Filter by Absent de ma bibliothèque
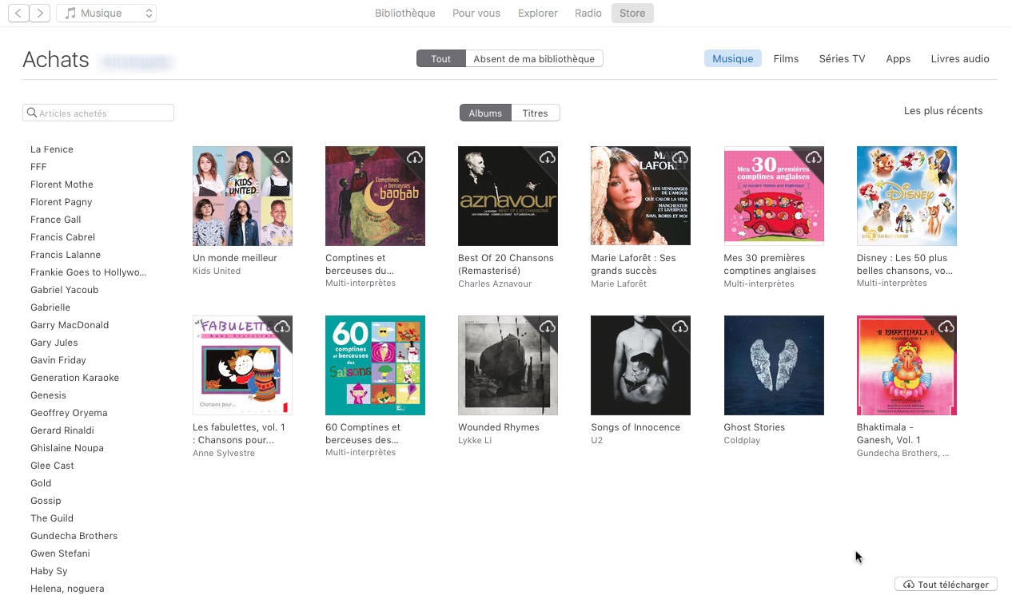This screenshot has width=1012, height=595. click(534, 58)
